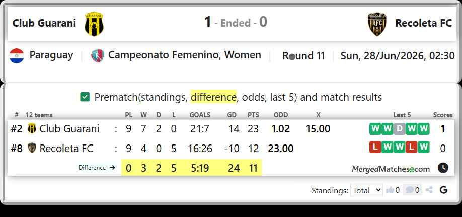Screen dimensions: 462x217
Task: Visit the MergedMatches.com link
Action: click(391, 169)
